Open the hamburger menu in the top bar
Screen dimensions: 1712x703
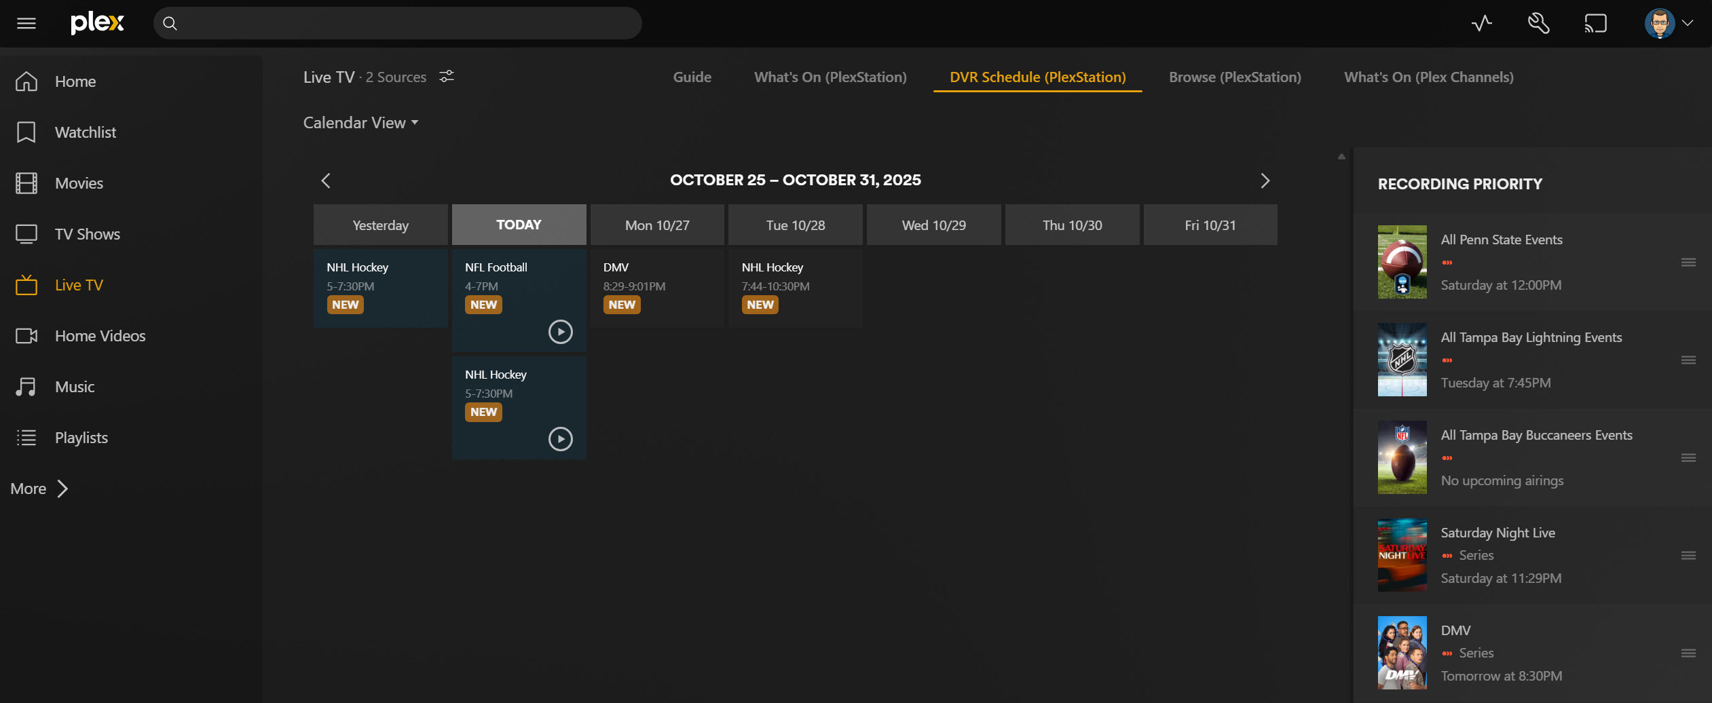pos(26,24)
